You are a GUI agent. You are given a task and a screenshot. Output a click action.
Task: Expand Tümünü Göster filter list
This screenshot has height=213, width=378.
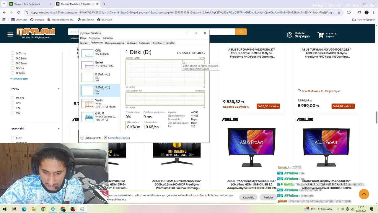(x=19, y=79)
